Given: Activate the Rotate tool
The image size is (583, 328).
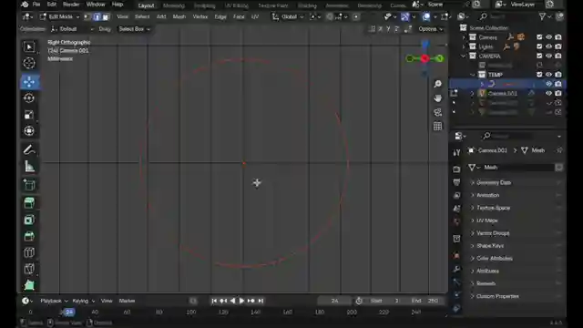Looking at the screenshot, I should [29, 98].
